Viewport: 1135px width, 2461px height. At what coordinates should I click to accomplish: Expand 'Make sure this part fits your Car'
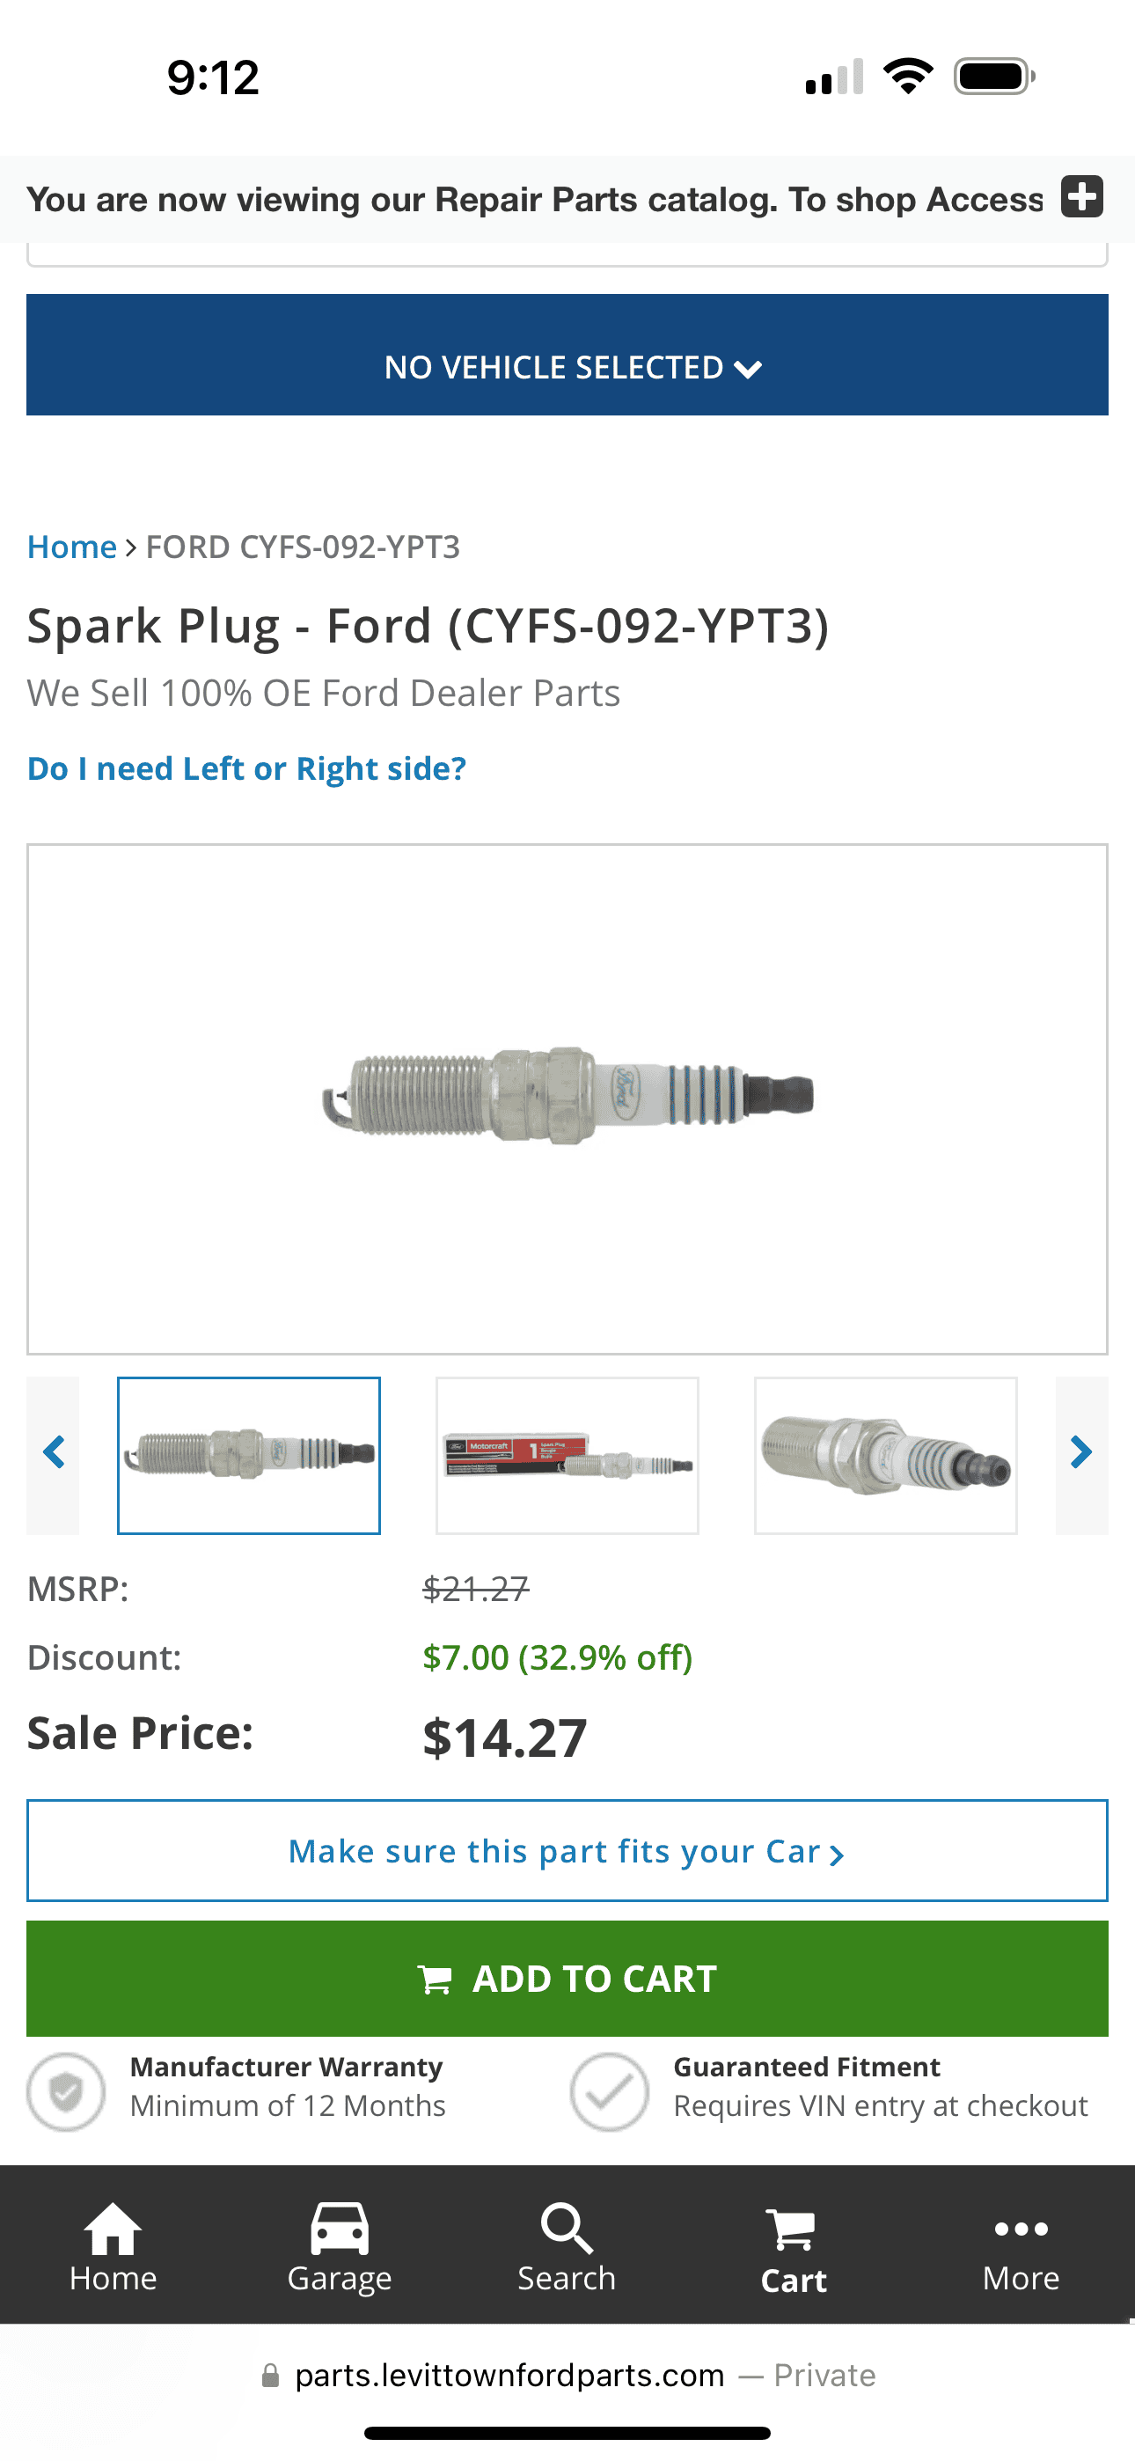coord(567,1852)
